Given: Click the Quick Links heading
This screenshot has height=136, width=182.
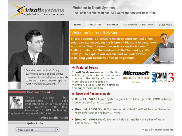Looking at the screenshot, I should (35, 123).
